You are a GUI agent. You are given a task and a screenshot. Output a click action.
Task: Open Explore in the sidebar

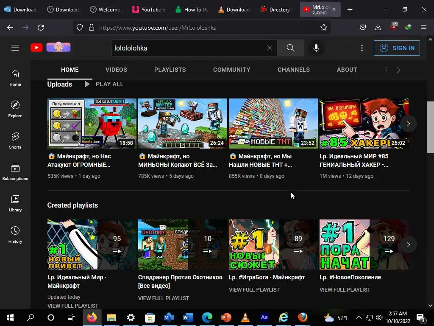click(x=15, y=109)
